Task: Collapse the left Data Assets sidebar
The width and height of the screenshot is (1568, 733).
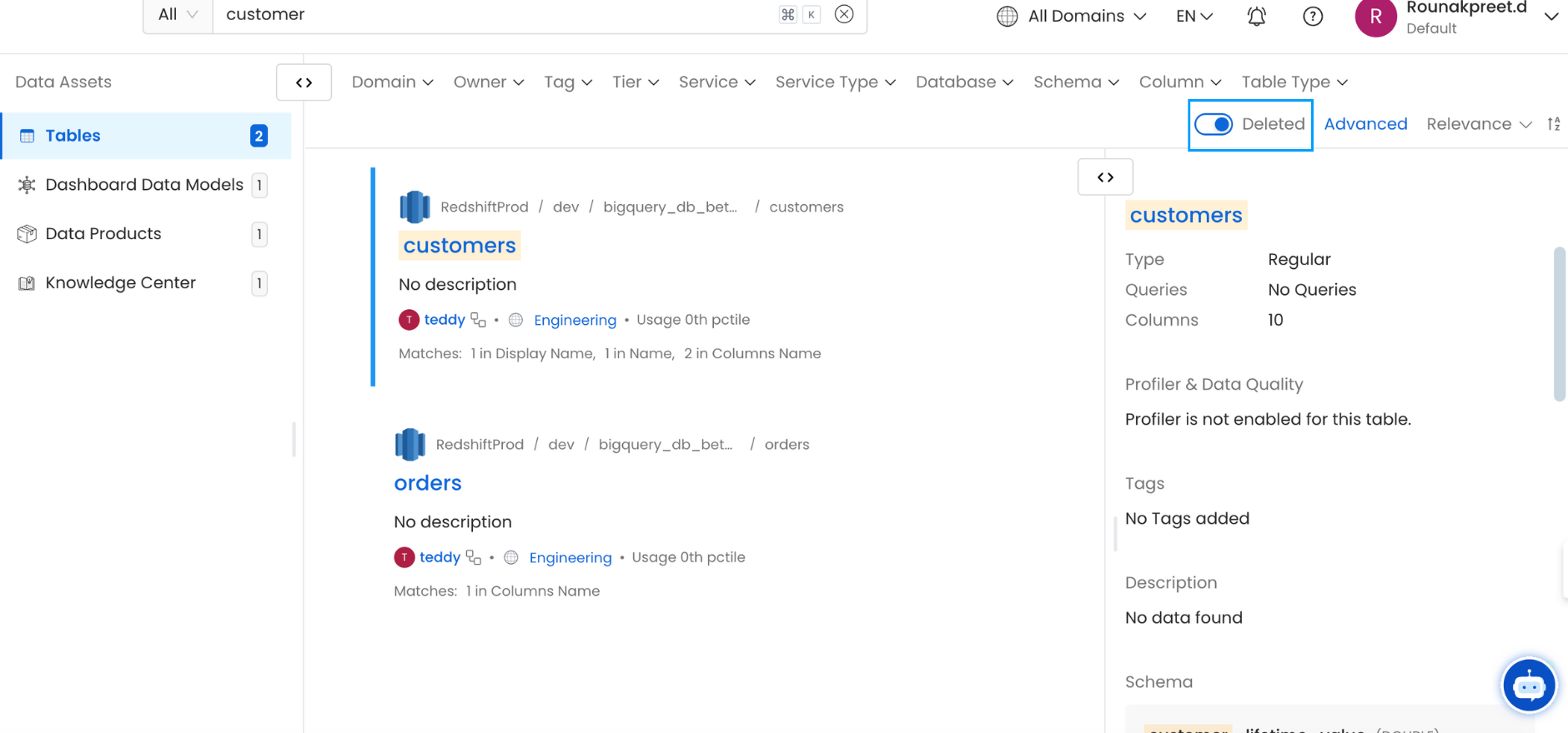Action: 304,82
